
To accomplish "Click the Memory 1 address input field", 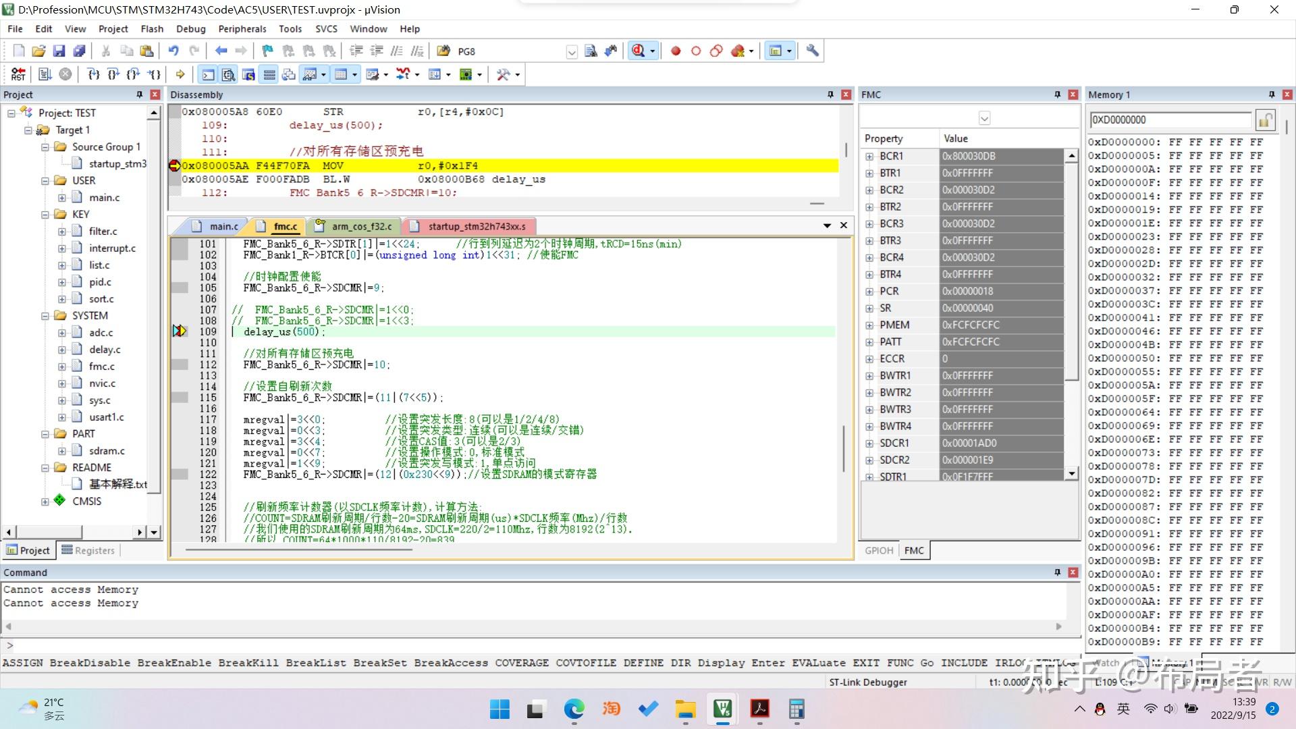I will 1170,120.
